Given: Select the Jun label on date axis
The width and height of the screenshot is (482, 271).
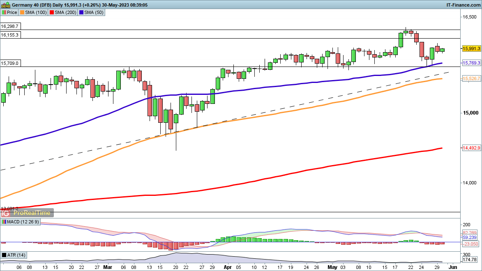Looking at the screenshot, I should pyautogui.click(x=453, y=267).
